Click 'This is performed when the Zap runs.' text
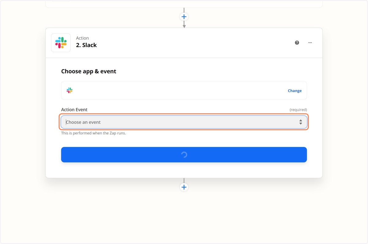Viewport: 368px width, 244px height. pos(94,133)
